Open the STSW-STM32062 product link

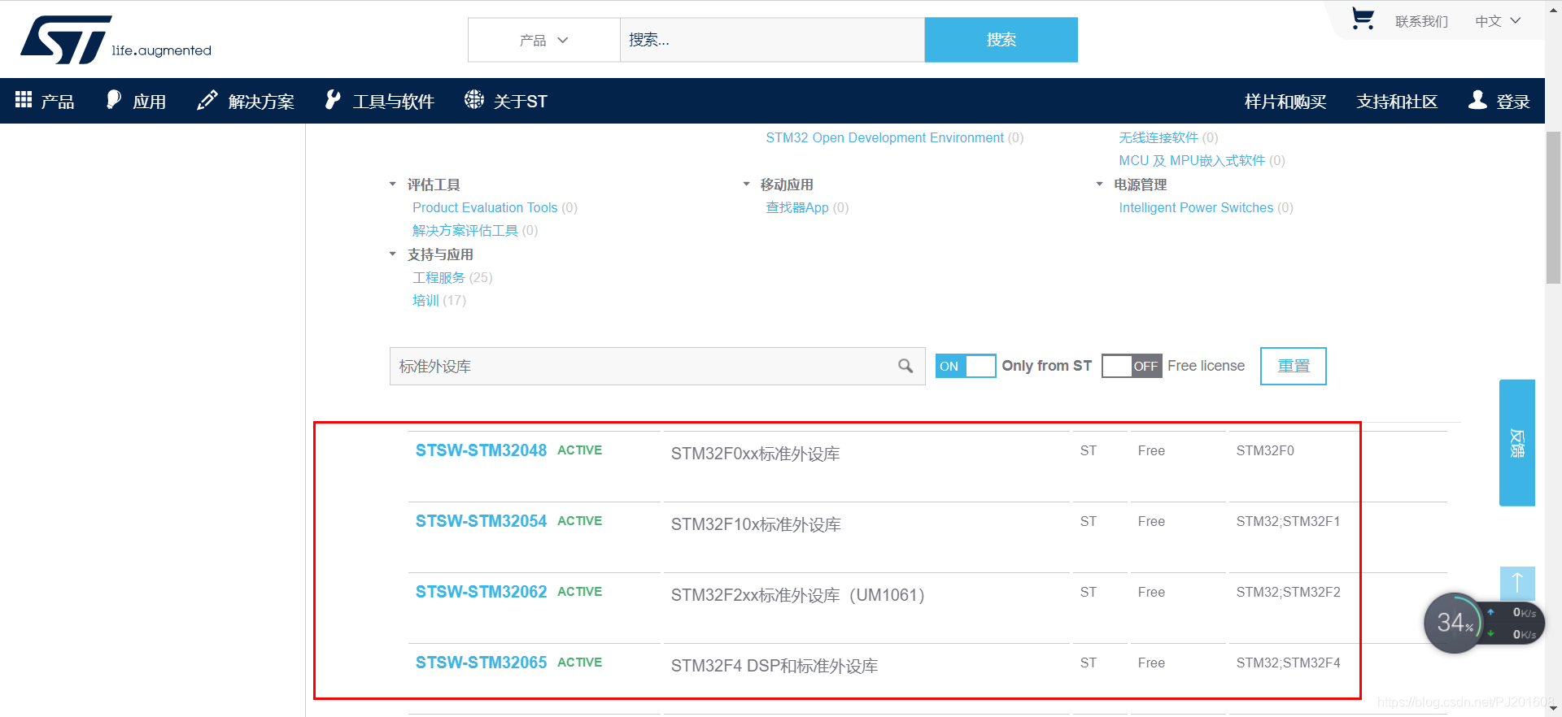tap(481, 592)
